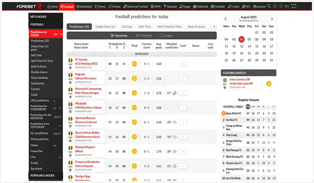Viewport: 314px width, 183px height.
Task: Open Tennis in top navigation
Action: coord(100,6)
